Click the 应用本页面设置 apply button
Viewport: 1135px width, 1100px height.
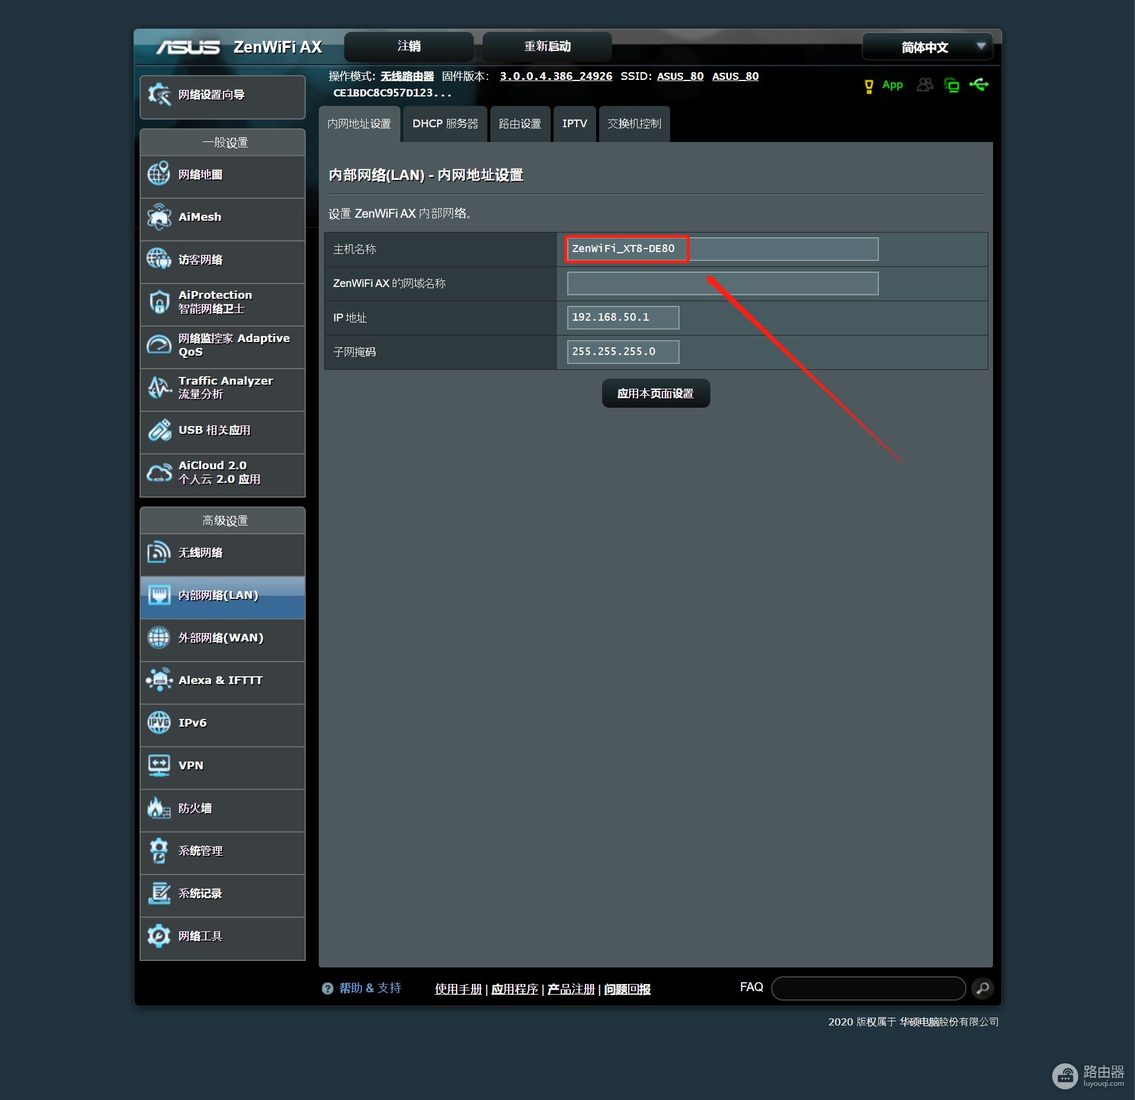point(655,393)
